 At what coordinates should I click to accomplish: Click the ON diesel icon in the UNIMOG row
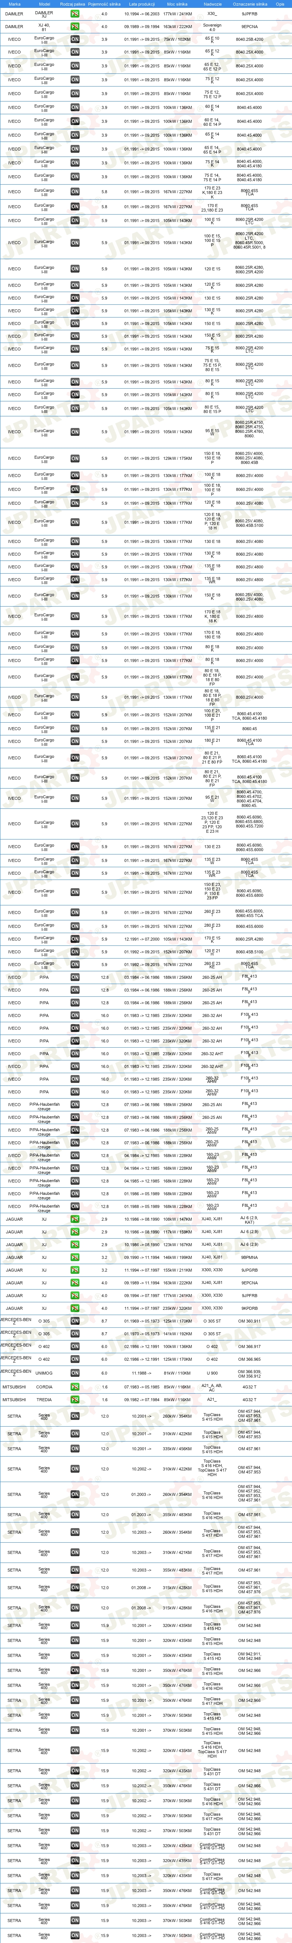(x=75, y=1373)
